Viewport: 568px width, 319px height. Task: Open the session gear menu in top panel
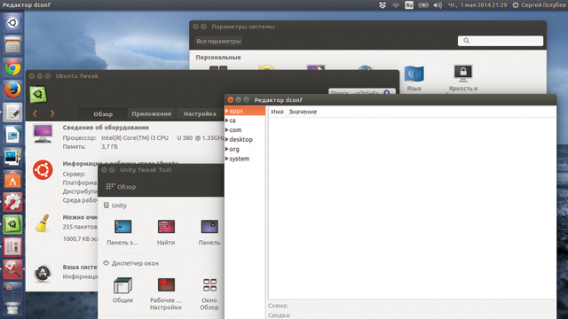tap(516, 5)
